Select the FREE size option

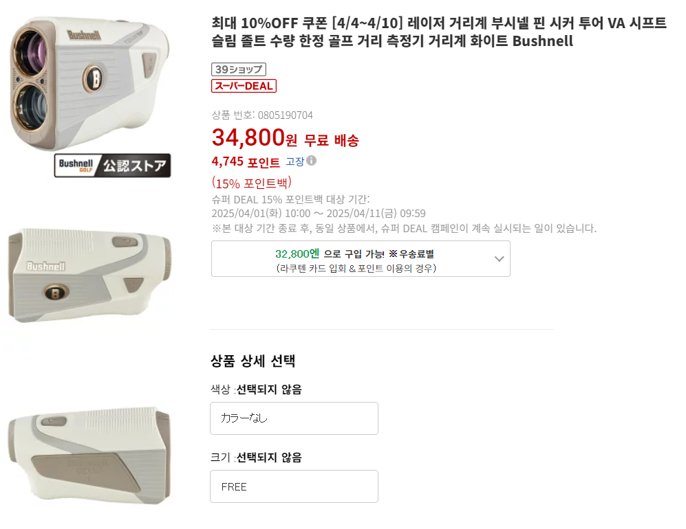[294, 486]
